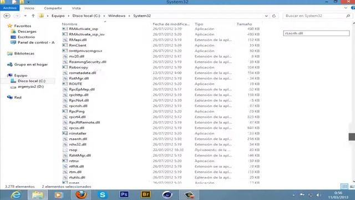The width and height of the screenshot is (355, 200).
Task: Select the file rsaenh.dll
Action: point(78,139)
